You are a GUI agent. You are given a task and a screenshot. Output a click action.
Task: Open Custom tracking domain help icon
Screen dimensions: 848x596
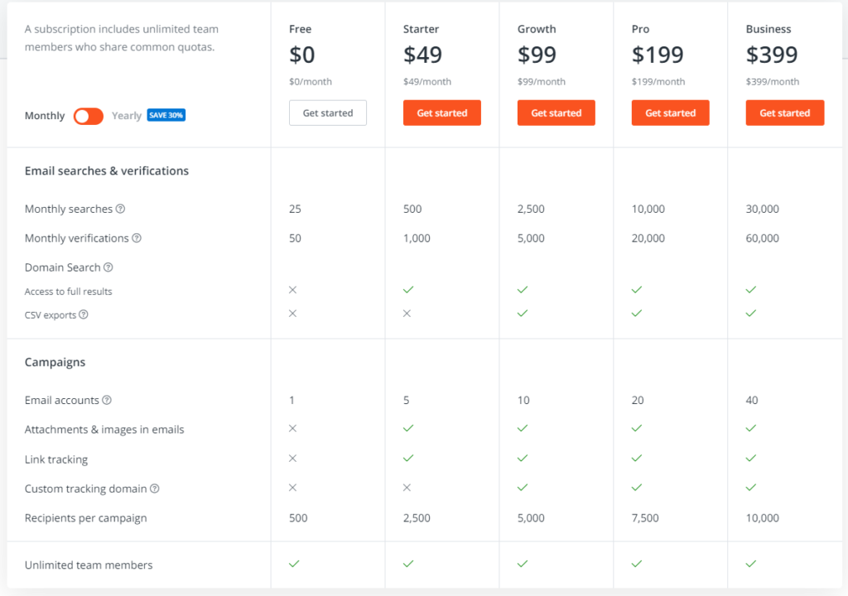(x=155, y=488)
